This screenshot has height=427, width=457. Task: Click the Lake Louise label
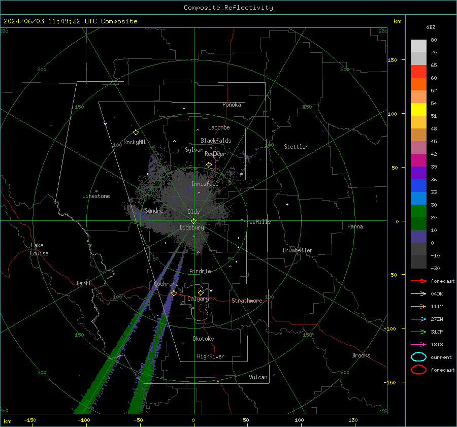pos(39,249)
